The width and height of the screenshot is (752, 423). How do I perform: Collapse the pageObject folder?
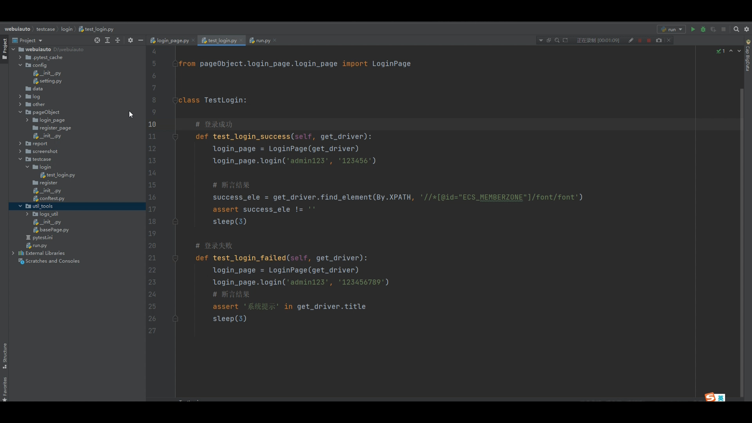coord(20,112)
